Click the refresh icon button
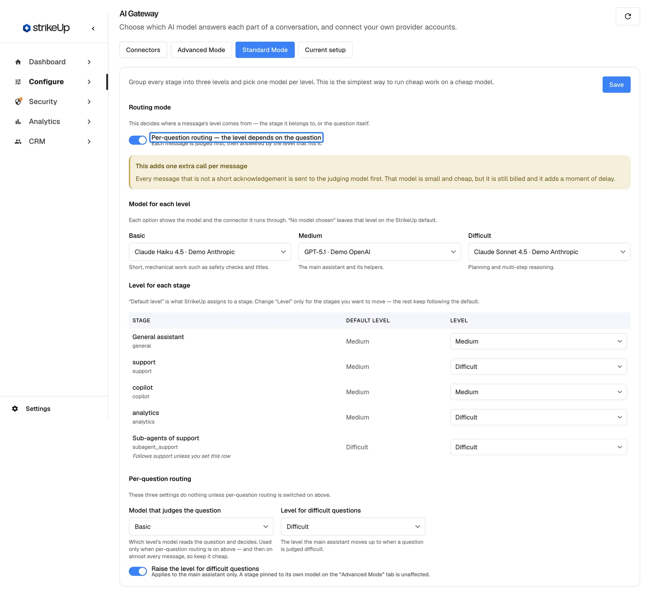Screen dimensions: 651x594 coord(627,16)
